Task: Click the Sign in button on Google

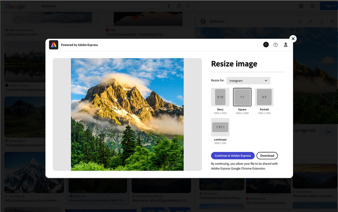Action: coord(329,6)
